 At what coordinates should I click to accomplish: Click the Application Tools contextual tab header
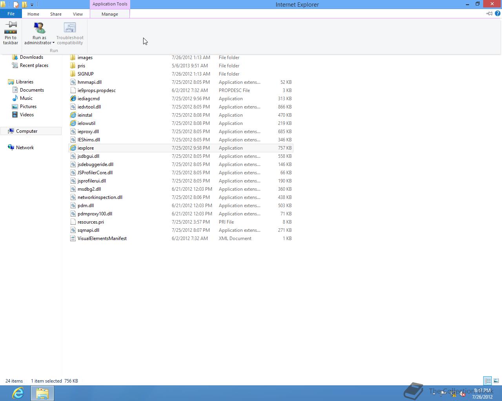click(110, 4)
